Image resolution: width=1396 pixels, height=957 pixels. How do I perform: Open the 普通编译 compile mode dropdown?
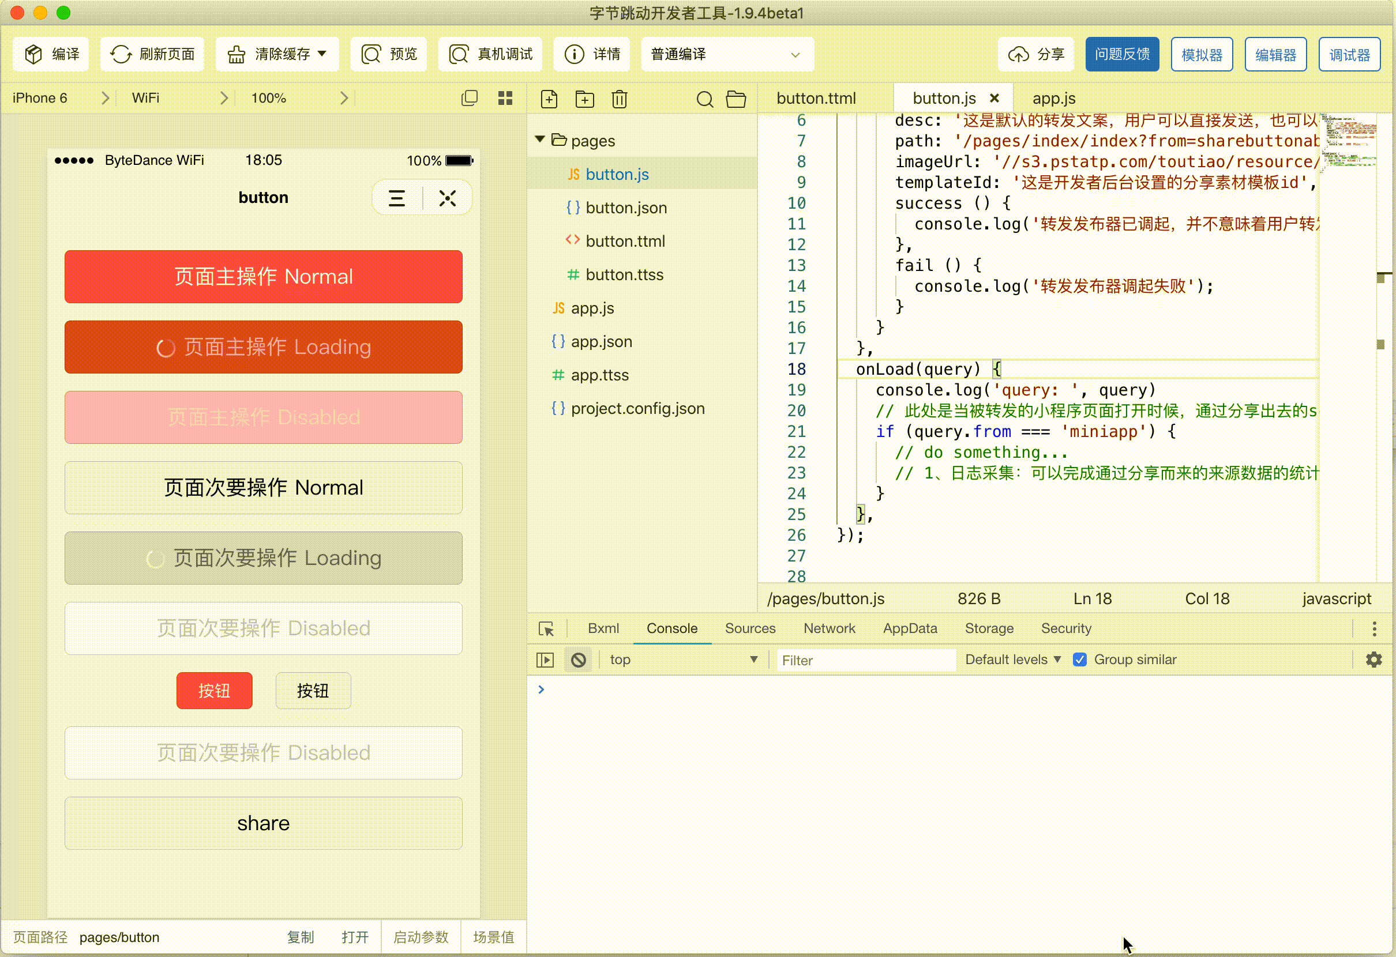(727, 54)
